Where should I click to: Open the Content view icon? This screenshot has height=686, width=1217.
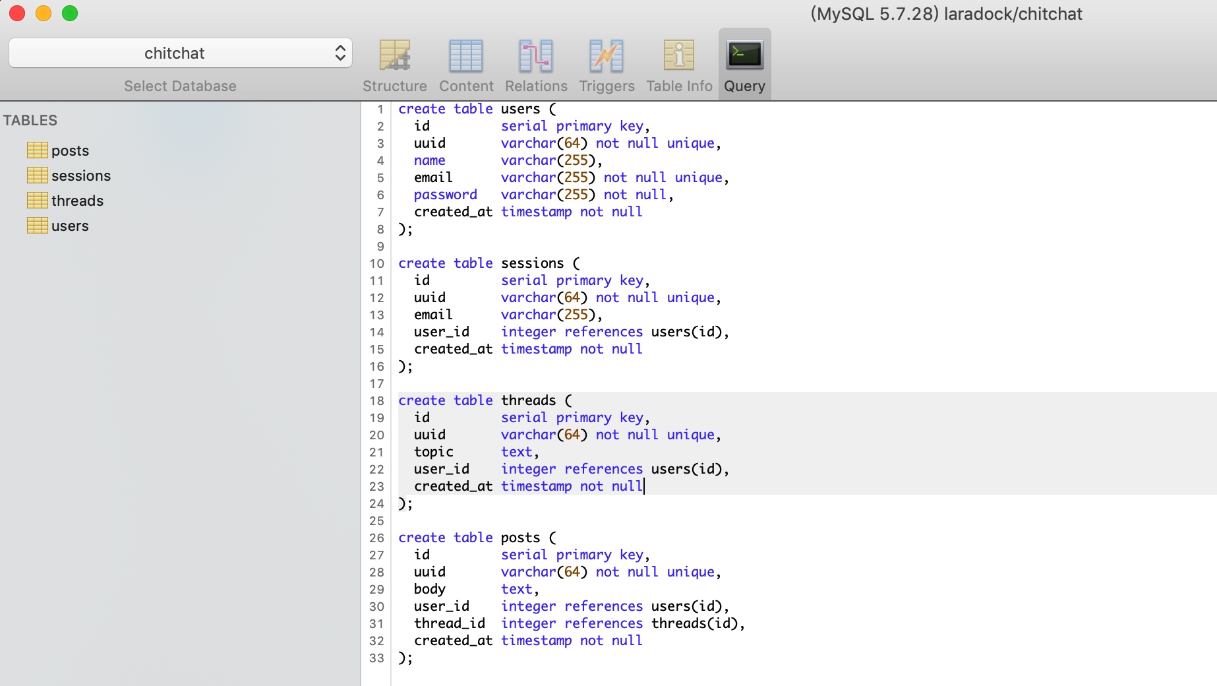click(x=466, y=55)
